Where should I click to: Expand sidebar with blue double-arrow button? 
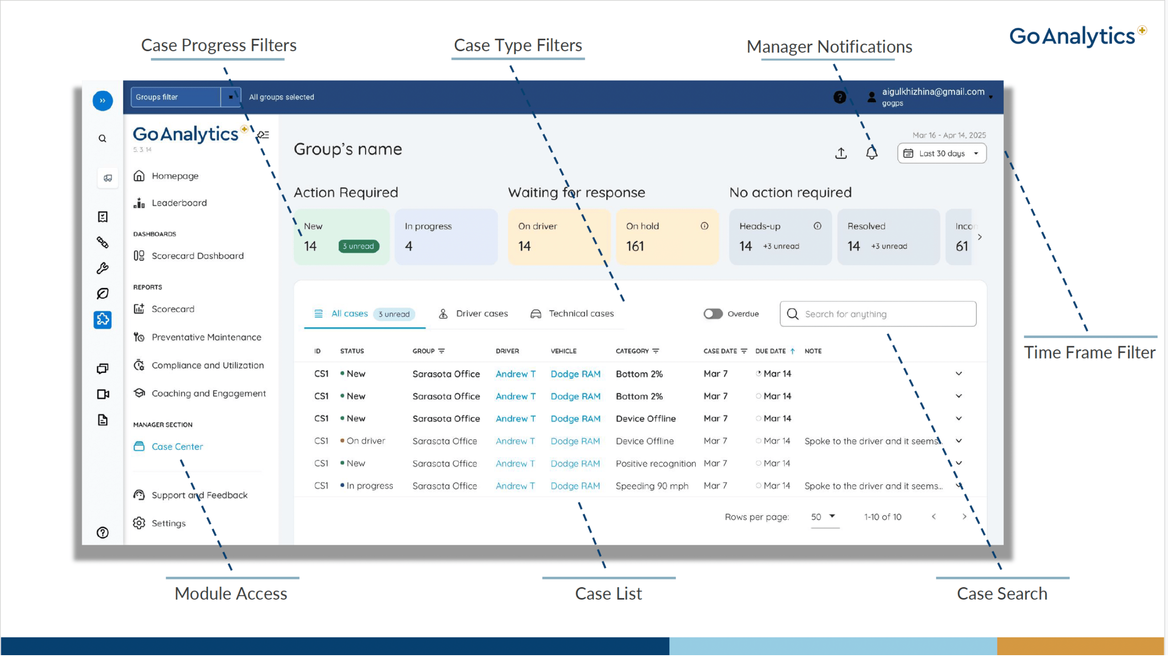point(103,101)
